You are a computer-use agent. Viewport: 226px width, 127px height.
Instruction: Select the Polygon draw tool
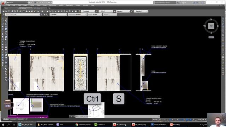2,26
